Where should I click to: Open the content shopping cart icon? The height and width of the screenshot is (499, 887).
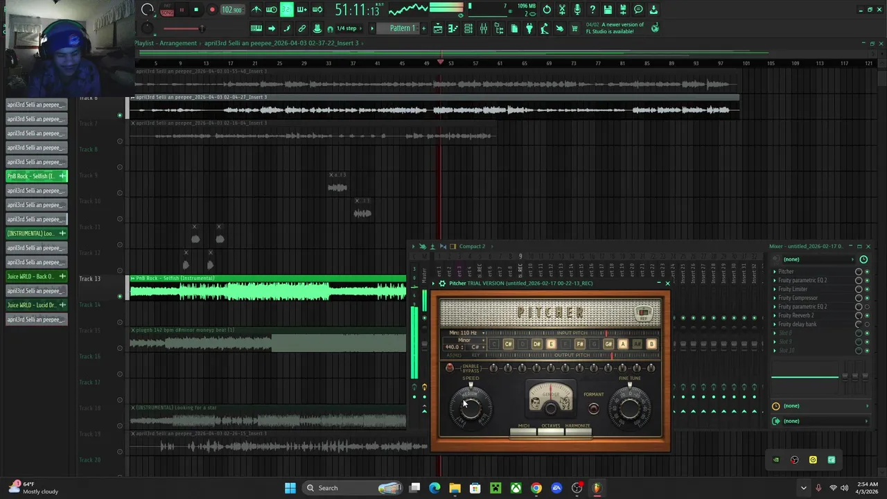[x=574, y=28]
